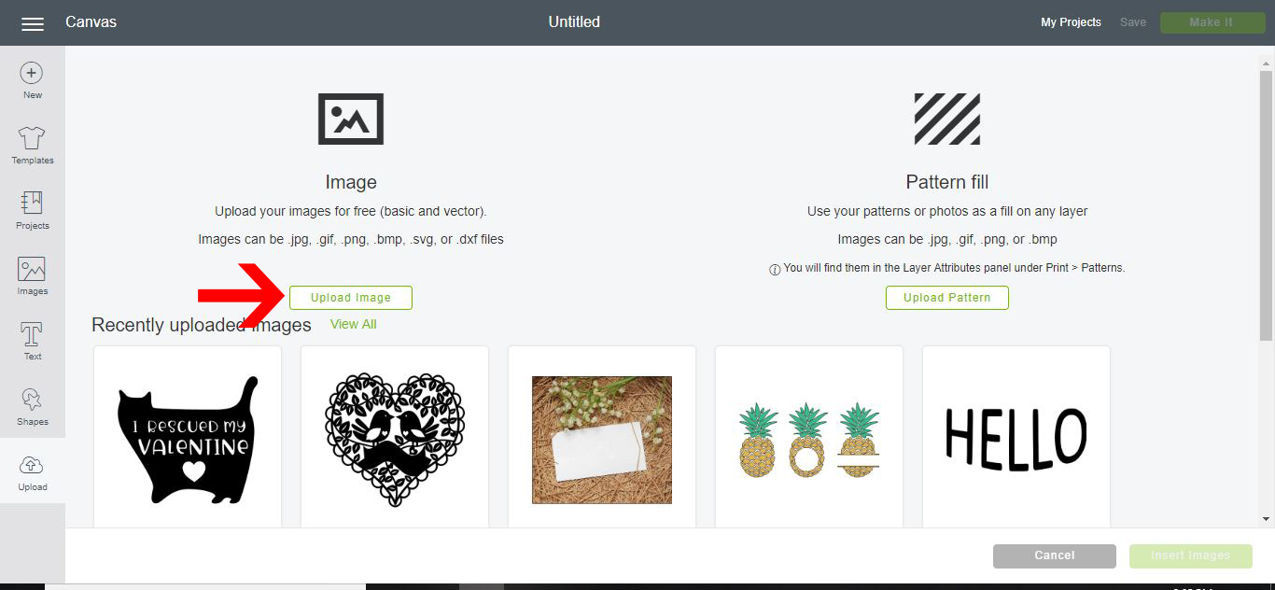Image resolution: width=1275 pixels, height=590 pixels.
Task: Click the Make It button
Action: (x=1212, y=22)
